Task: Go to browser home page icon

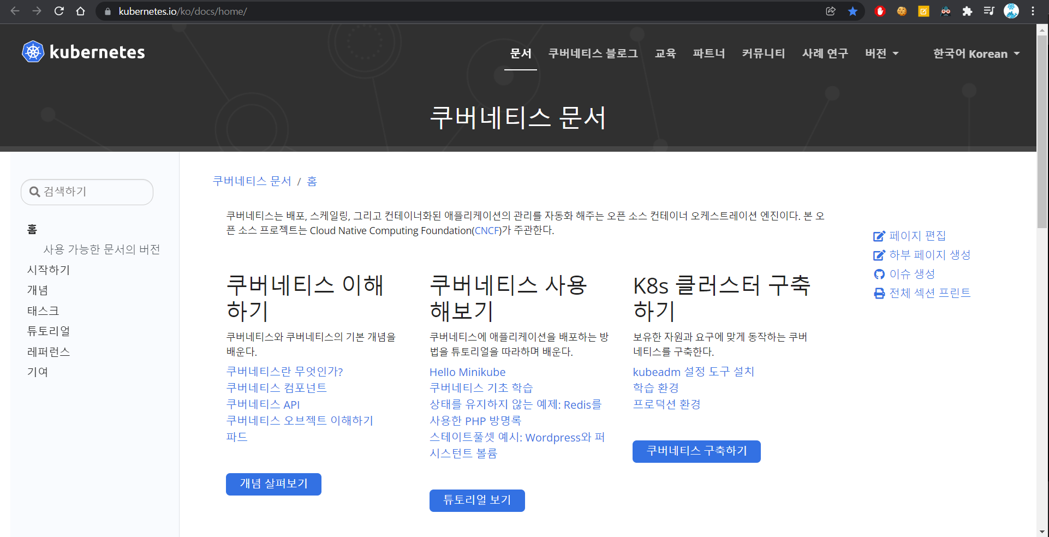Action: coord(81,11)
